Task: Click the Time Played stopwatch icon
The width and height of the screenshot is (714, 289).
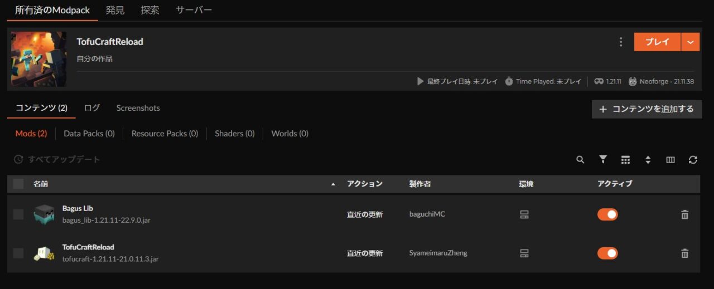Action: (x=509, y=81)
